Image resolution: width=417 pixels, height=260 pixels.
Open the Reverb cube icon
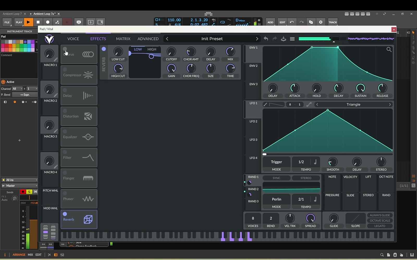88,219
